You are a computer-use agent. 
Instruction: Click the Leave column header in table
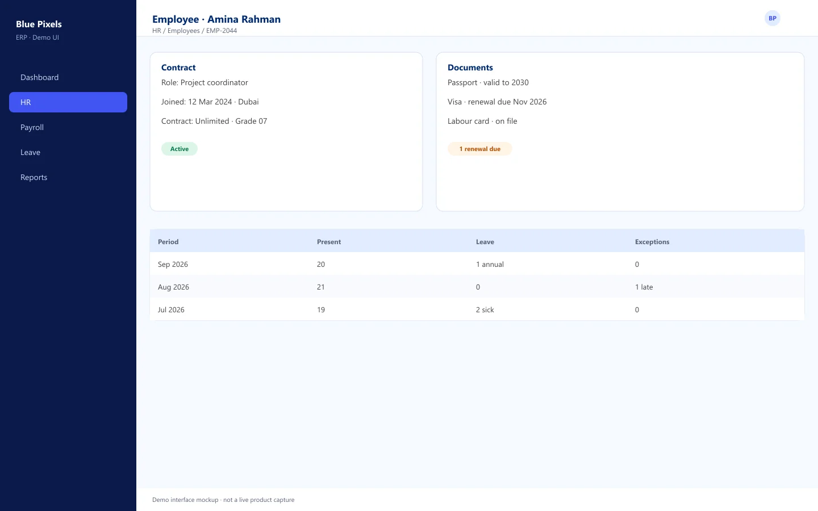(x=485, y=242)
